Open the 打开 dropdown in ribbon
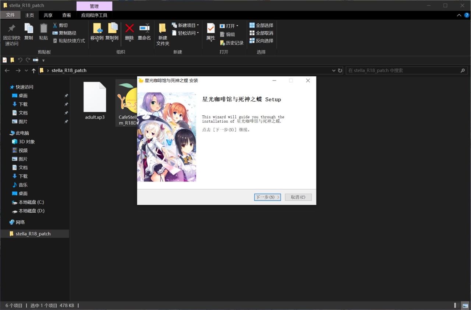This screenshot has width=471, height=310. (x=229, y=26)
